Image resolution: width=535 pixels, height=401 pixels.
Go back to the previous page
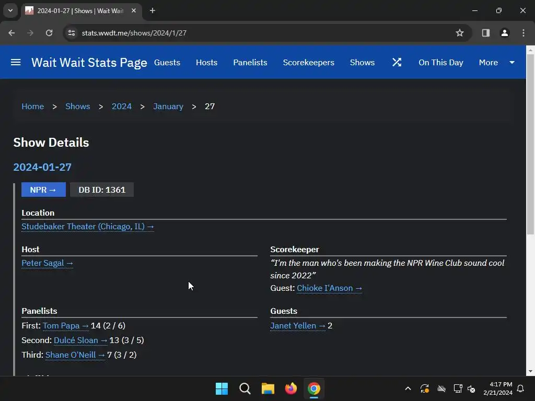click(11, 33)
